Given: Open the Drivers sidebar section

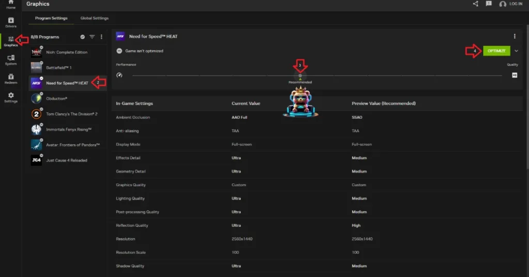Looking at the screenshot, I should pyautogui.click(x=11, y=23).
